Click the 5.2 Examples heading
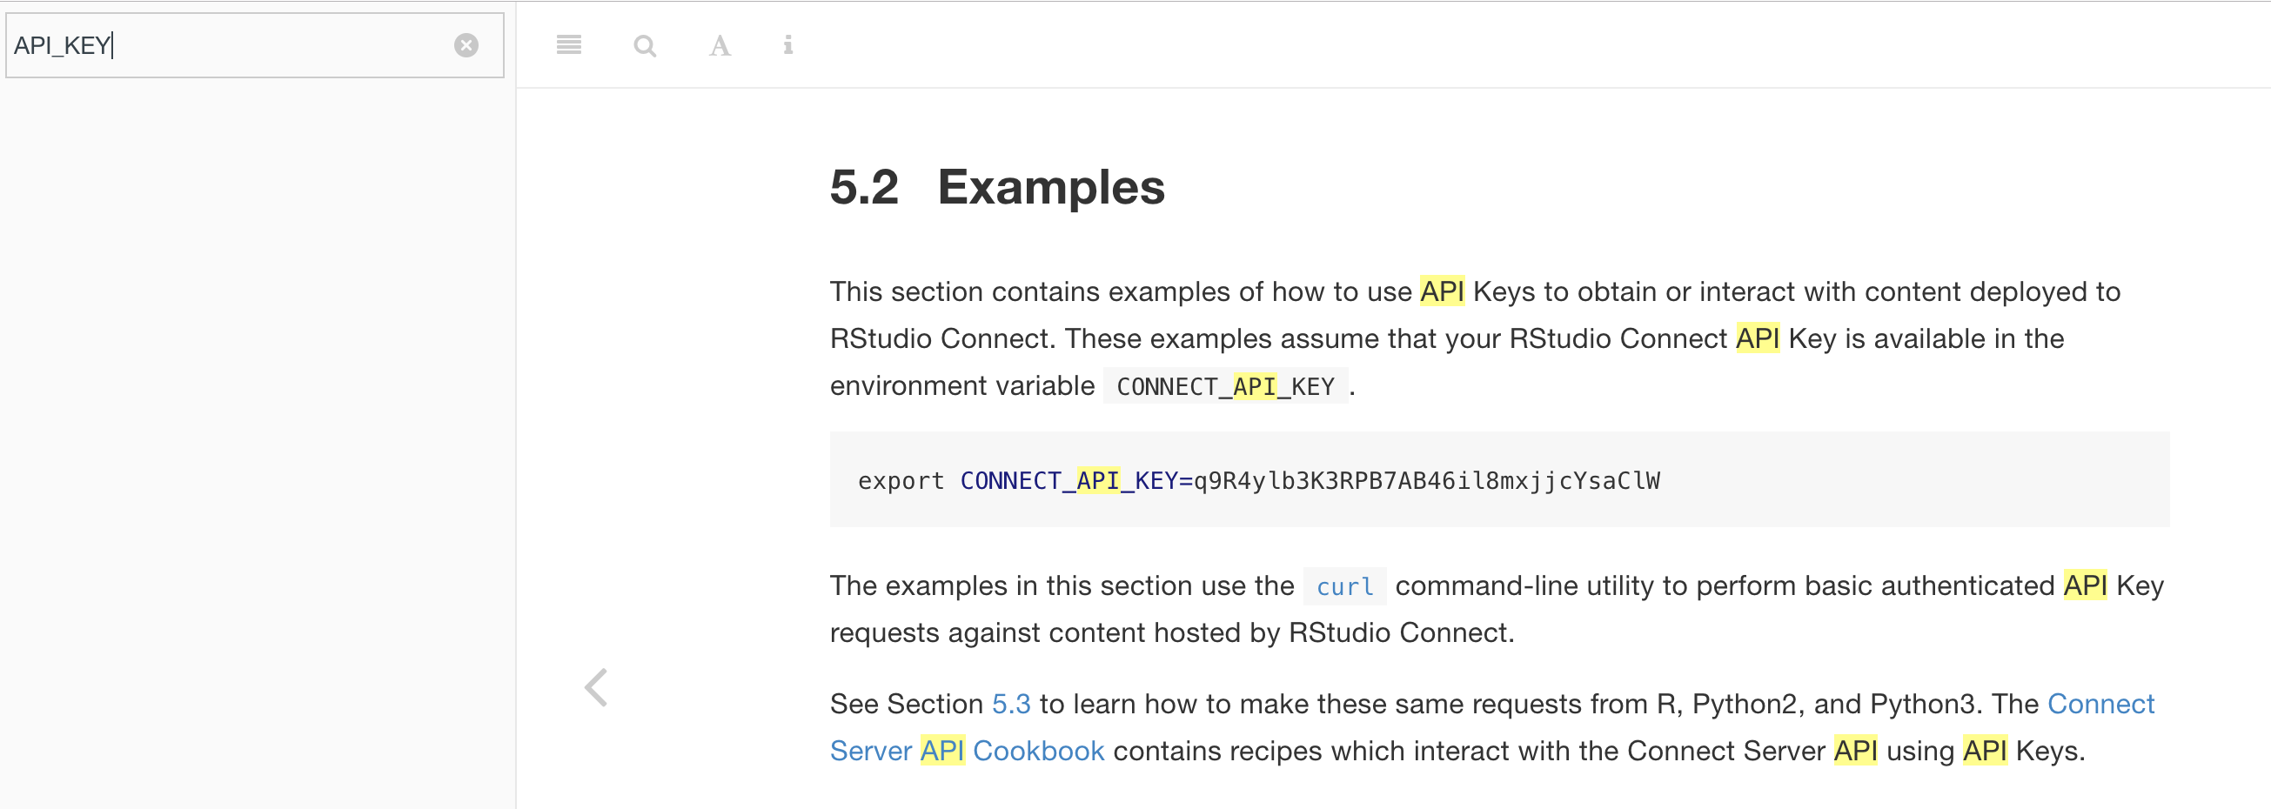Screen dimensions: 2271x809 (x=997, y=187)
